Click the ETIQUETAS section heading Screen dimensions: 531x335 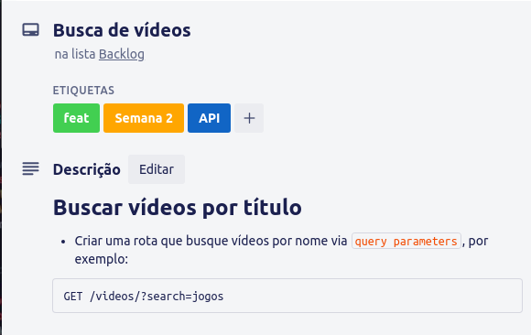[83, 91]
